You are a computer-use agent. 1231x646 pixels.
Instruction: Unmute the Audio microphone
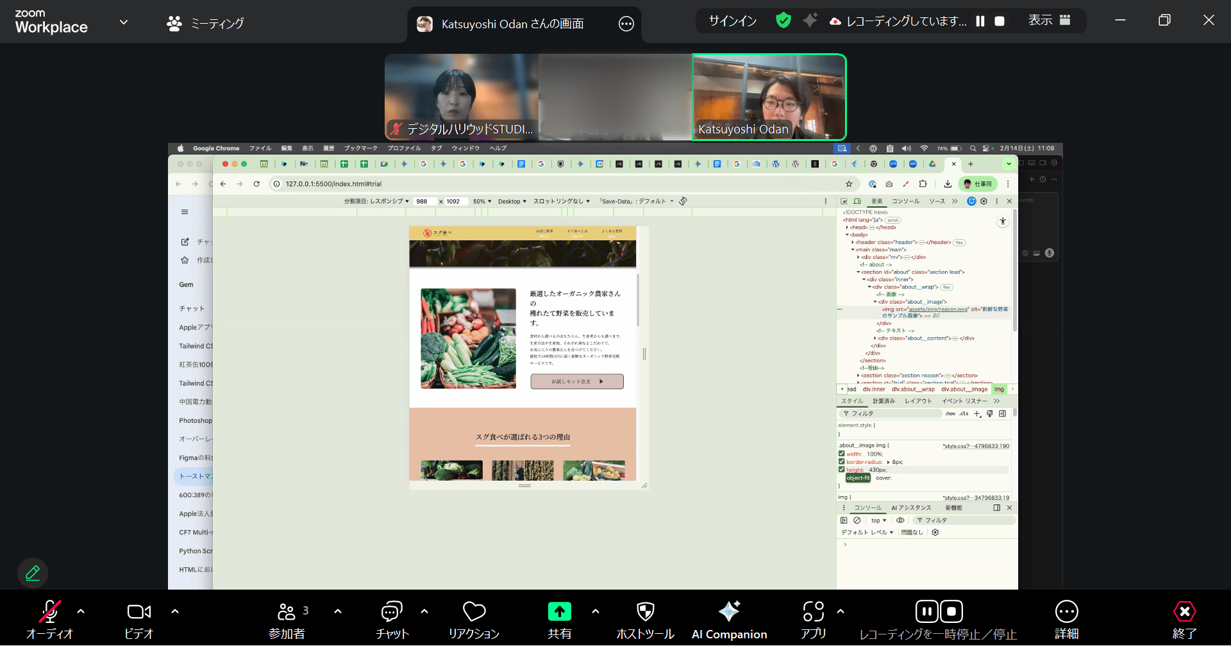point(49,612)
